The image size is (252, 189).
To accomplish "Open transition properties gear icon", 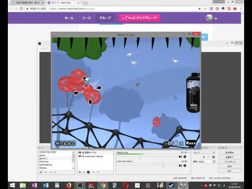I will [213, 157].
